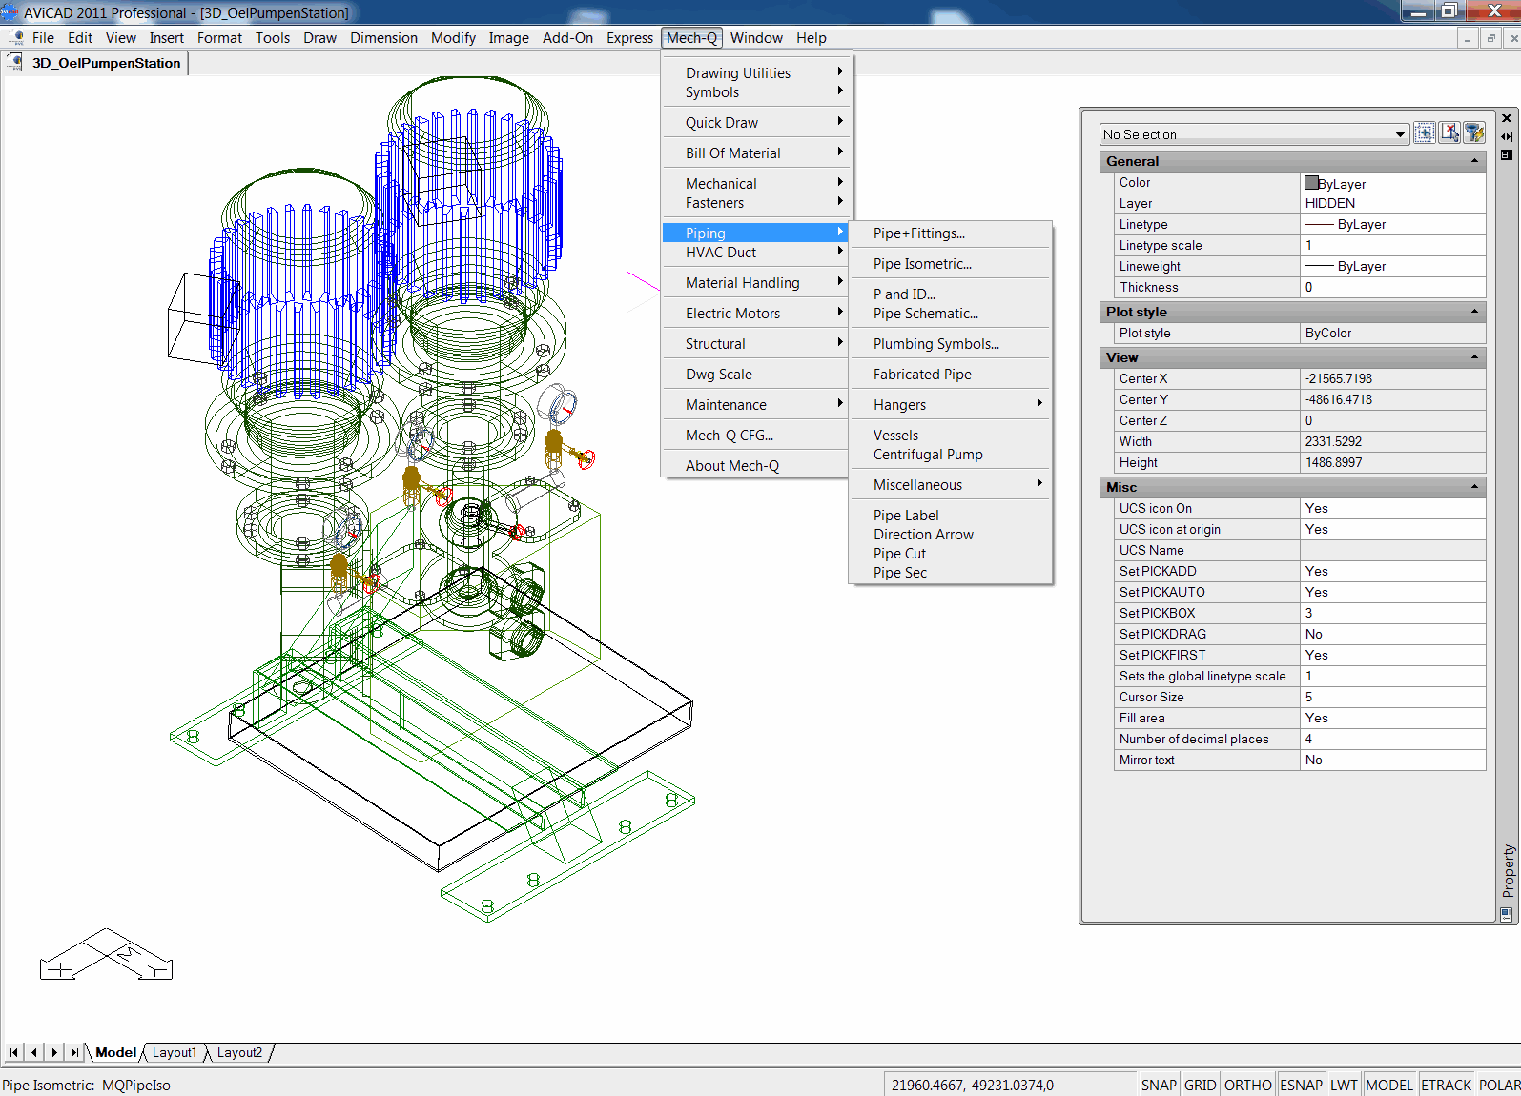The image size is (1521, 1096).
Task: Click the Center X value field
Action: click(1392, 378)
